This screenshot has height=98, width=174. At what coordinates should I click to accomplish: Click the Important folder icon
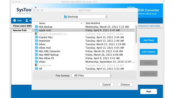(36, 41)
